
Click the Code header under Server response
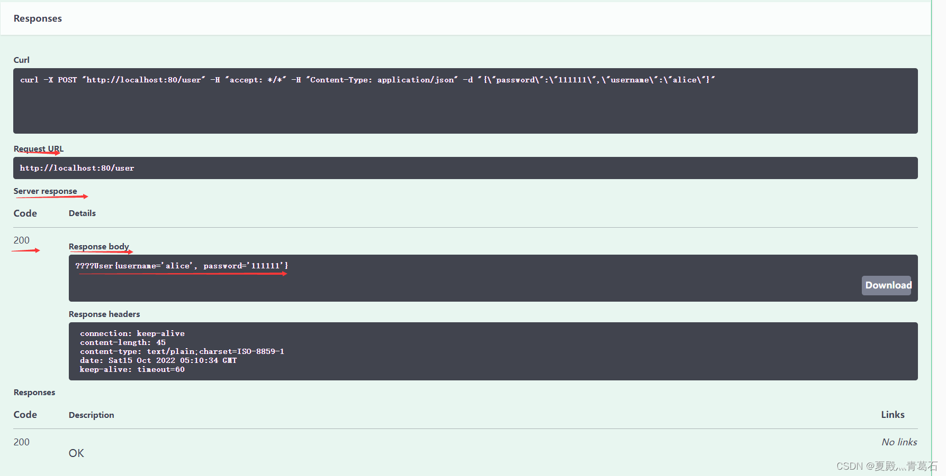pyautogui.click(x=25, y=213)
